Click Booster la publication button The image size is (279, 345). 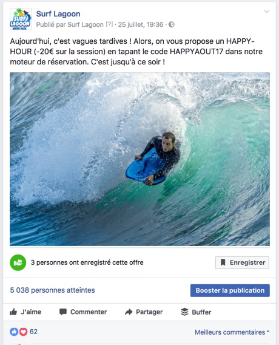tap(230, 290)
